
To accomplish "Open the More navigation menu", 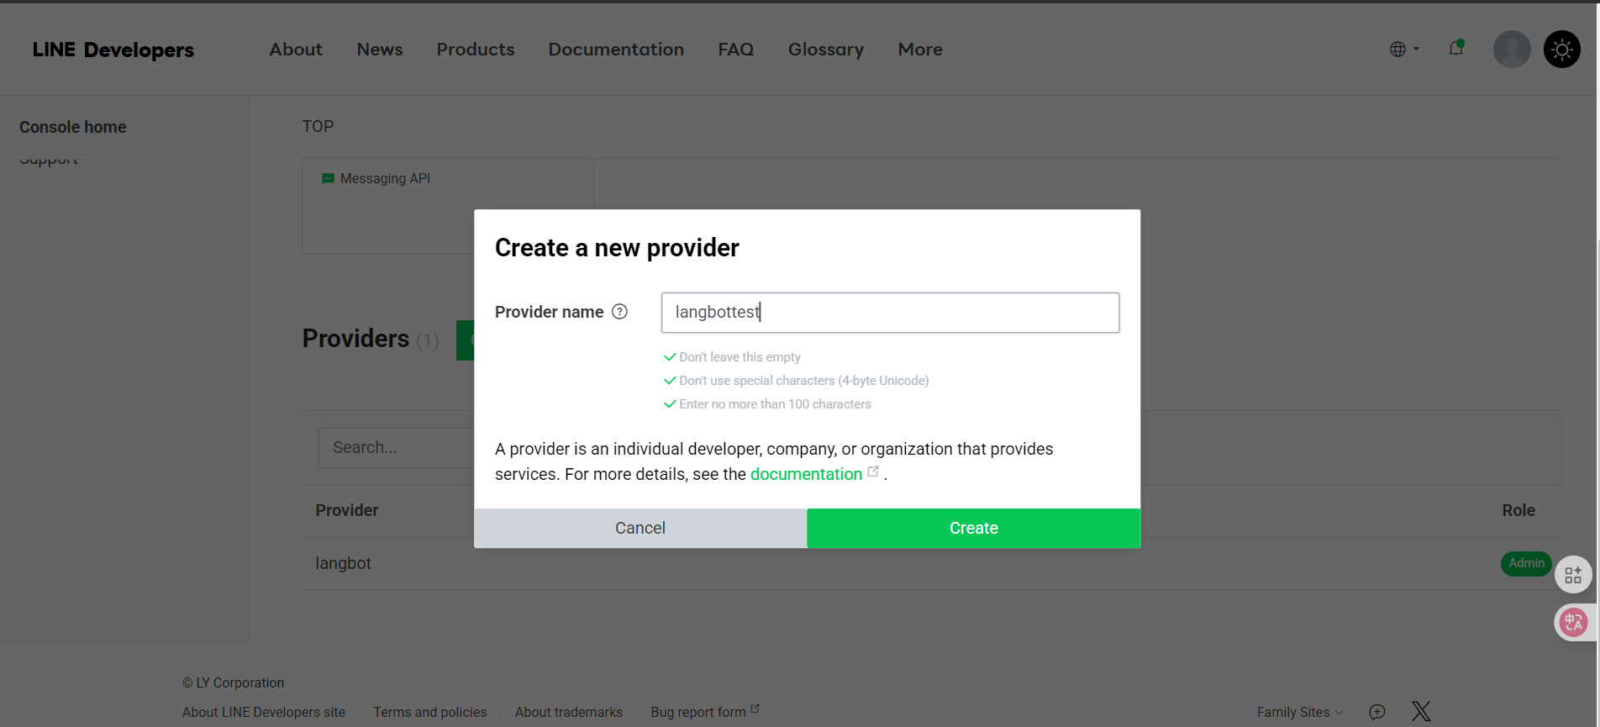I will pyautogui.click(x=919, y=50).
